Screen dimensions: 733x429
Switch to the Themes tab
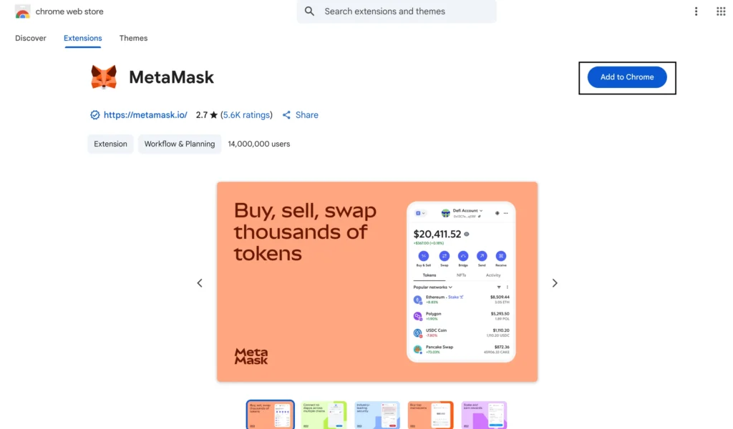[133, 39]
